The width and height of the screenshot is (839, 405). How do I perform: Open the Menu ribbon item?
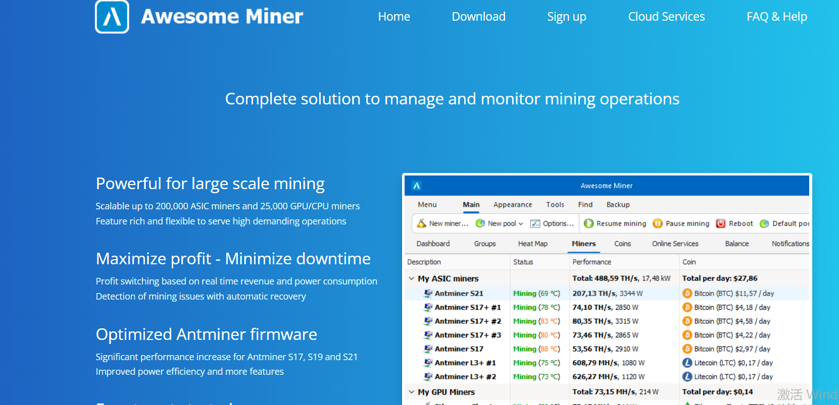[427, 205]
